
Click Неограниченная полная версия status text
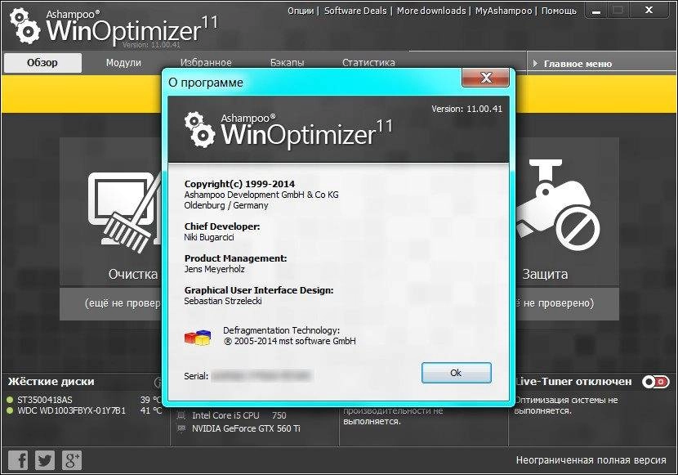(x=591, y=460)
